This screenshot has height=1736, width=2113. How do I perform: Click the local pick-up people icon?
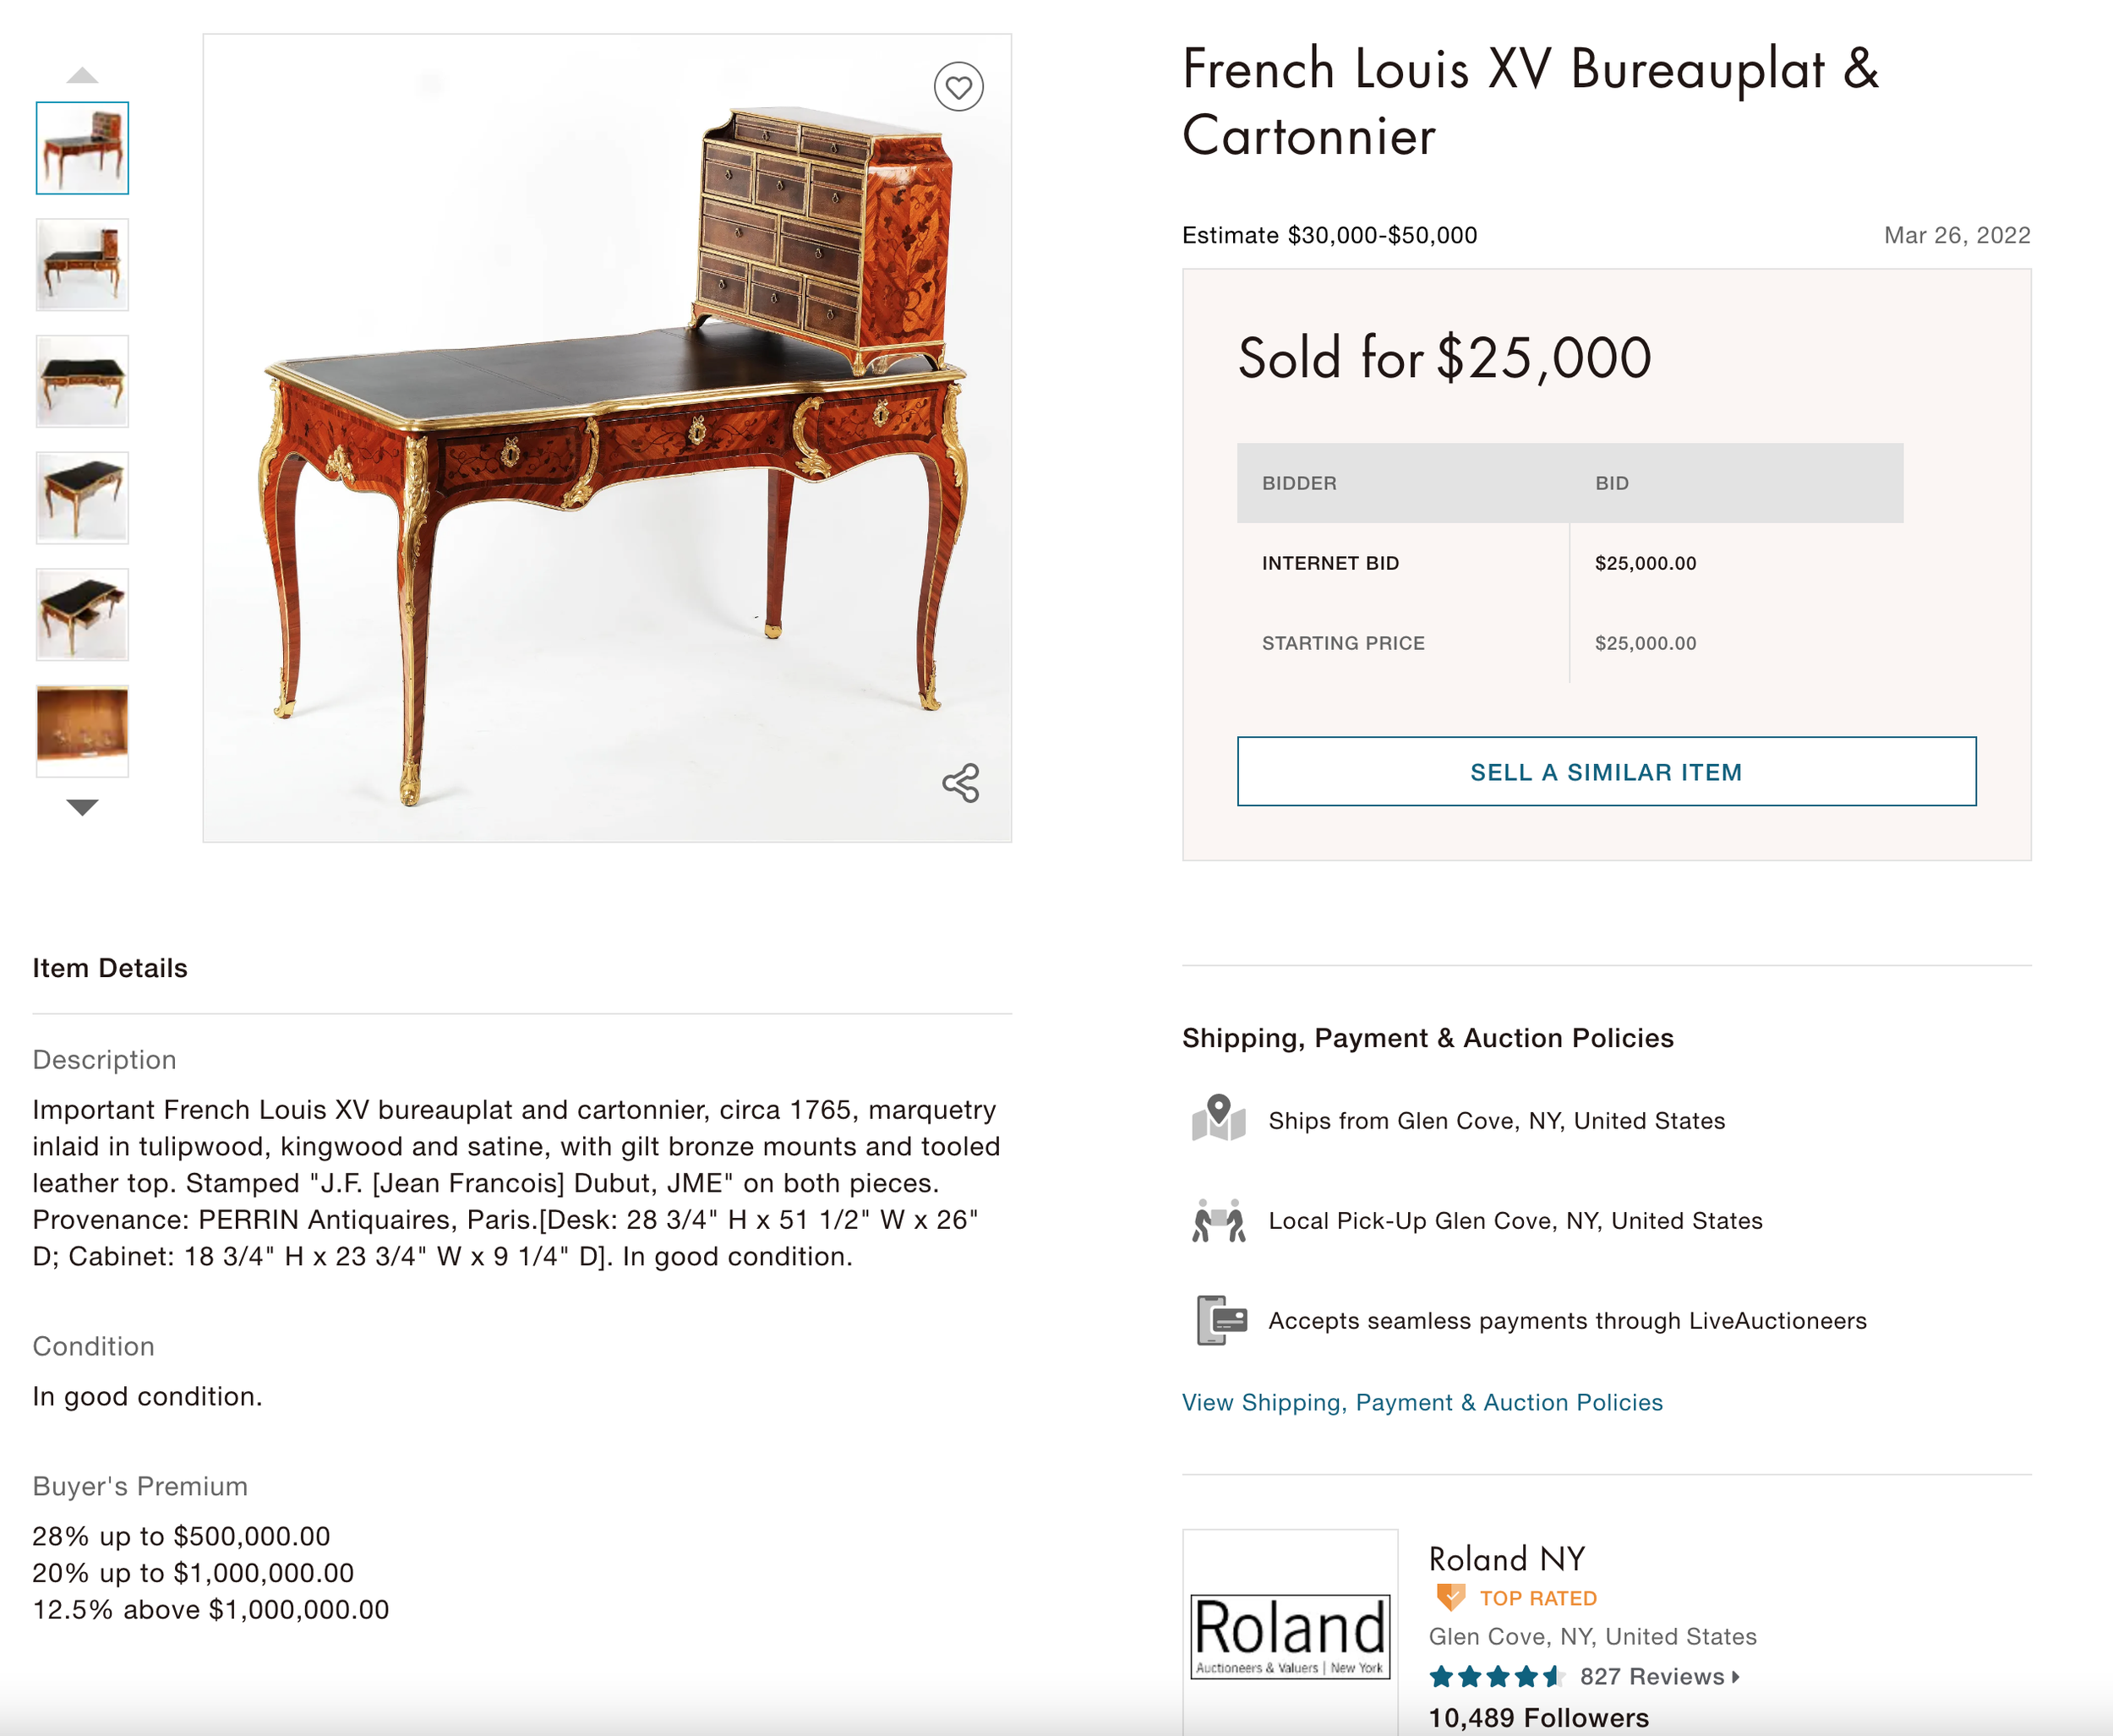[x=1218, y=1220]
